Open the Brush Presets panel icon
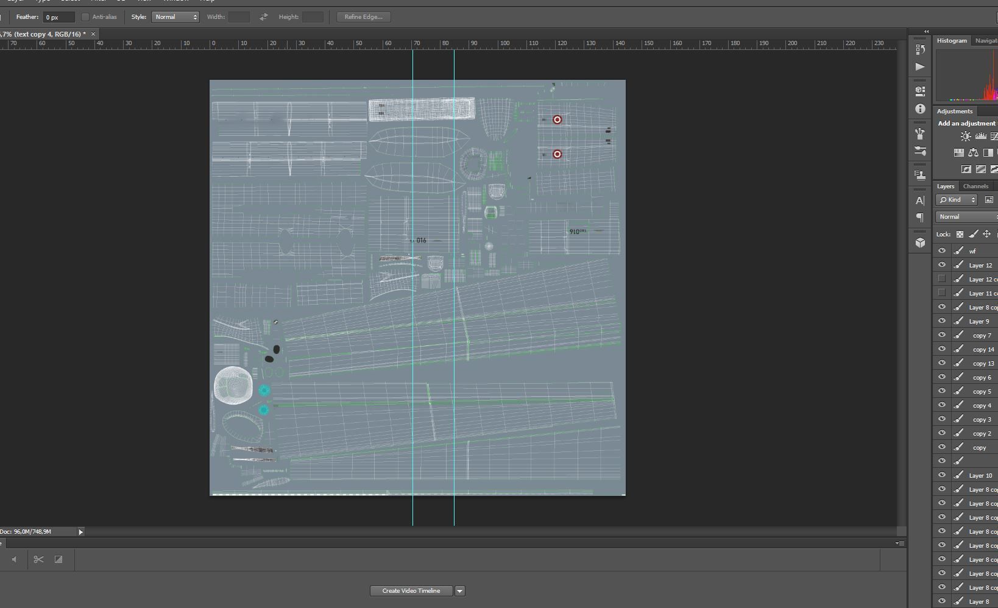Screen dimensions: 998x608 920,133
